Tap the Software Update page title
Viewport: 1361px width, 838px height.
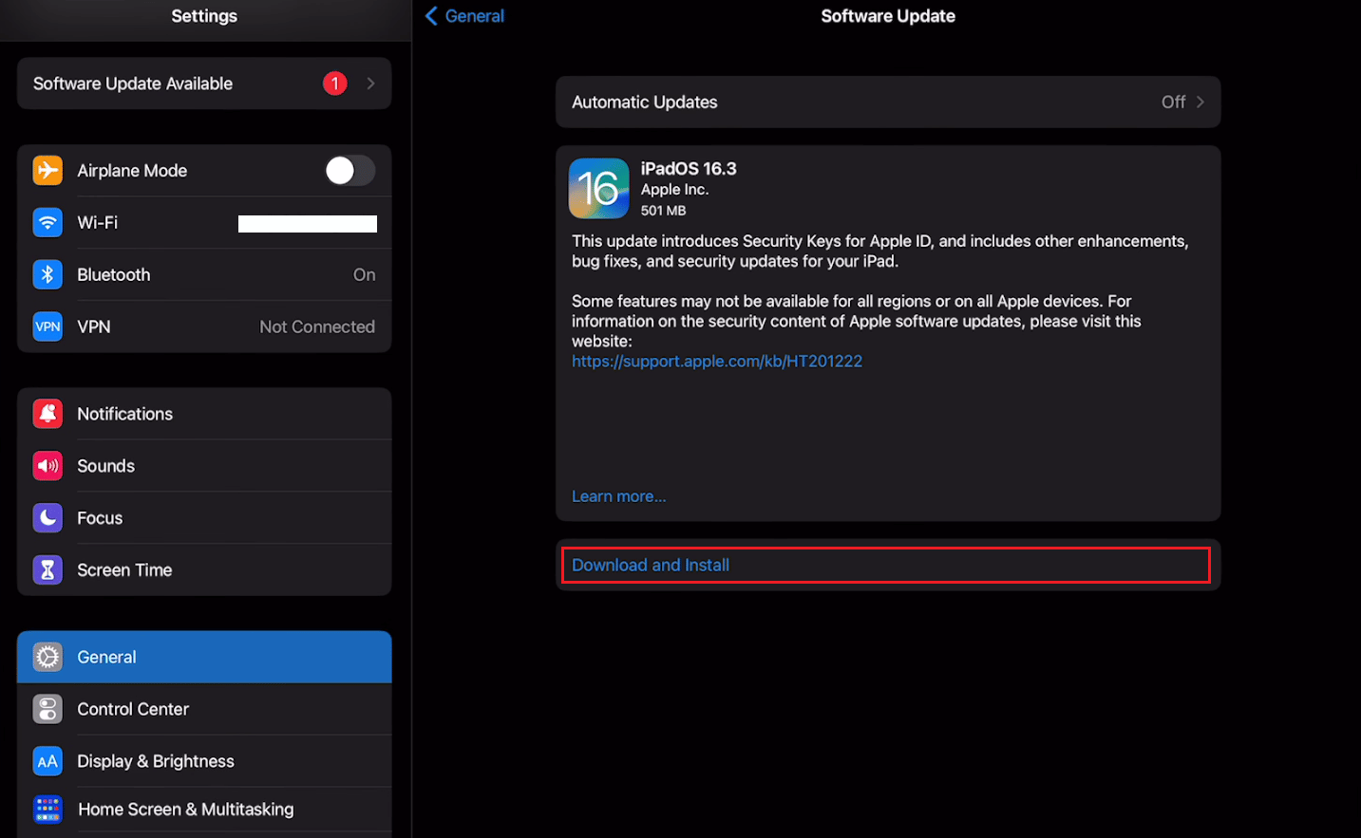tap(888, 16)
